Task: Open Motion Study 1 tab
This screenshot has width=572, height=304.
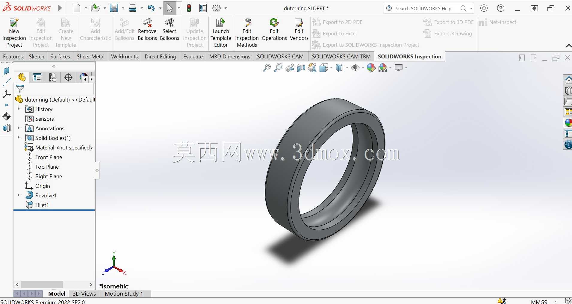Action: click(124, 294)
